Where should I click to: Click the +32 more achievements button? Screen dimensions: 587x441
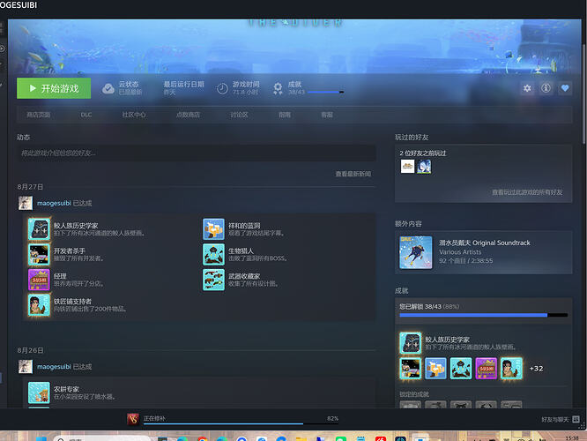[536, 369]
